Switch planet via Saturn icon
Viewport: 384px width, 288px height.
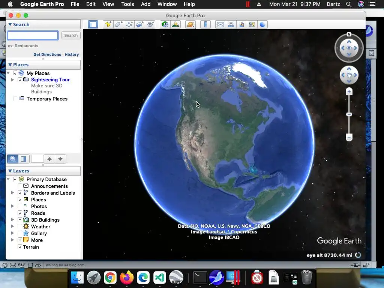point(190,24)
